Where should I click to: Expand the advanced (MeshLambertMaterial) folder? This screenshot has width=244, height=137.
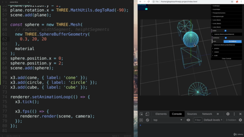[x=227, y=45]
